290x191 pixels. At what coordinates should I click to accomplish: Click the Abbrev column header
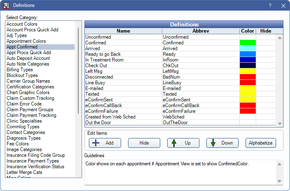click(200, 31)
